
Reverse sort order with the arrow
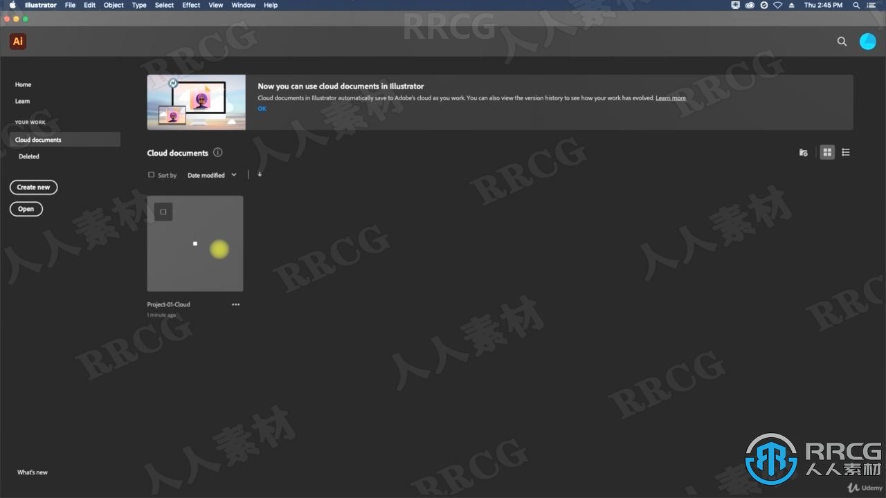(260, 174)
